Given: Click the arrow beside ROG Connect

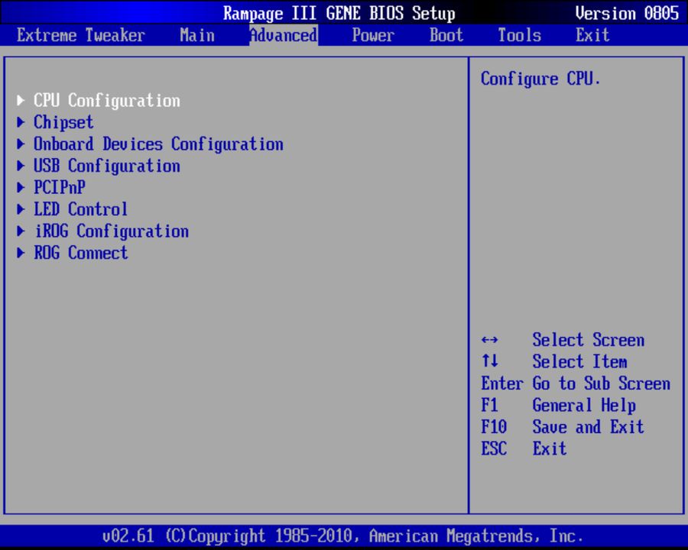Looking at the screenshot, I should pyautogui.click(x=21, y=253).
